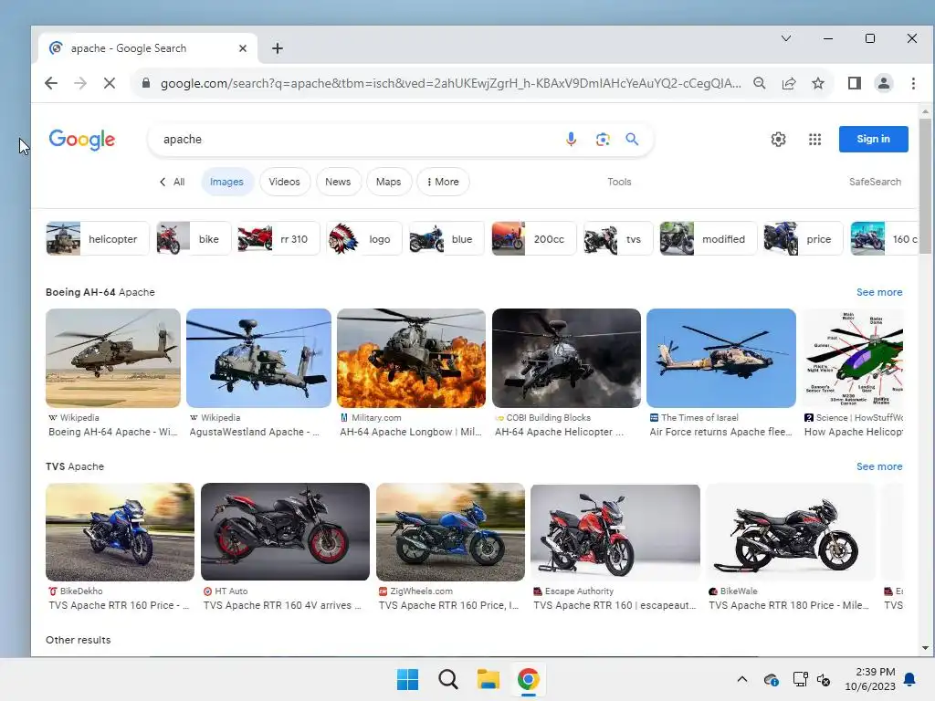Viewport: 935px width, 701px height.
Task: Filter by logo chip
Action: 364,238
